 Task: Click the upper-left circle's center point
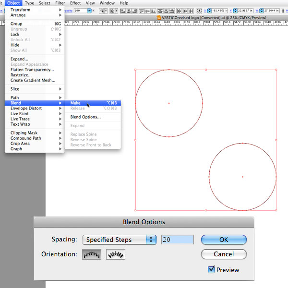pyautogui.click(x=169, y=103)
